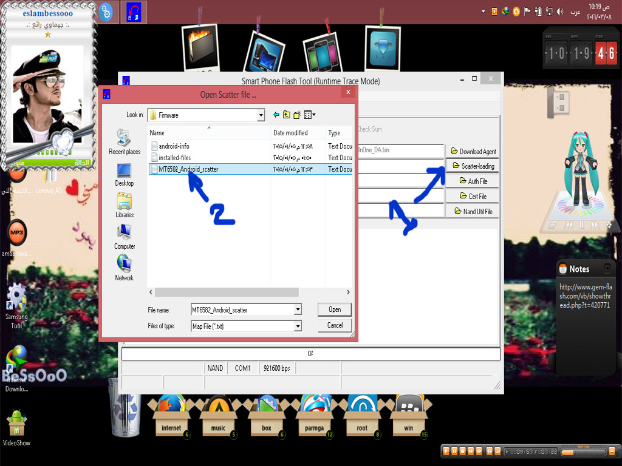Skip forward on the orange media player
The height and width of the screenshot is (466, 622).
click(x=479, y=451)
